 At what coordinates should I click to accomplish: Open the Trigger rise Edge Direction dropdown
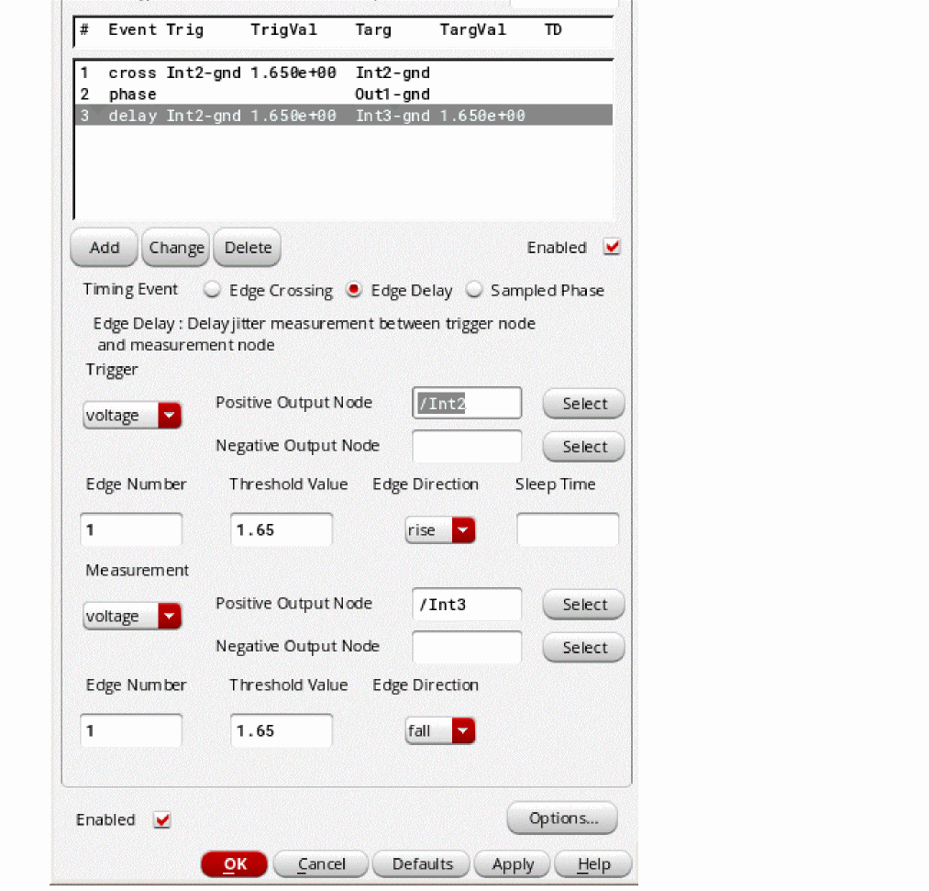point(440,529)
